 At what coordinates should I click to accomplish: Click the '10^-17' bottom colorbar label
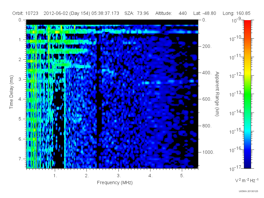235,168
